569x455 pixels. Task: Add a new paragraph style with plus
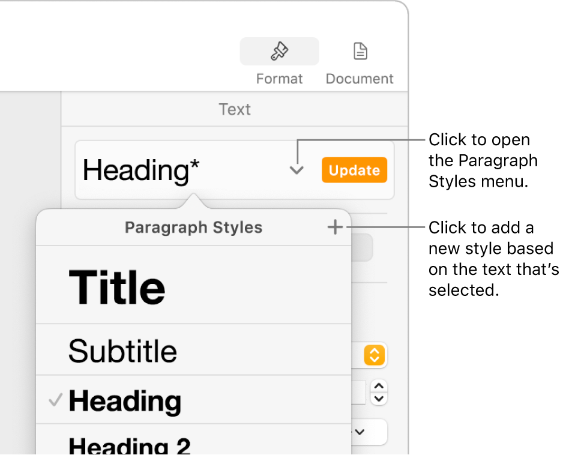point(335,227)
